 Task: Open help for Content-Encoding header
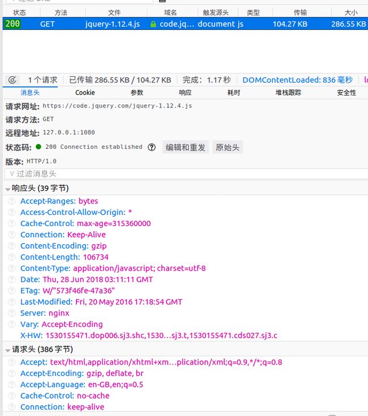[x=12, y=246]
